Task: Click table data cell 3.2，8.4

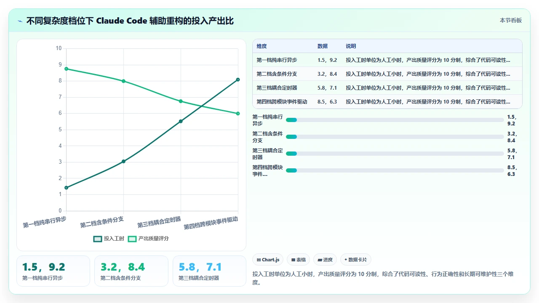Action: [328, 74]
